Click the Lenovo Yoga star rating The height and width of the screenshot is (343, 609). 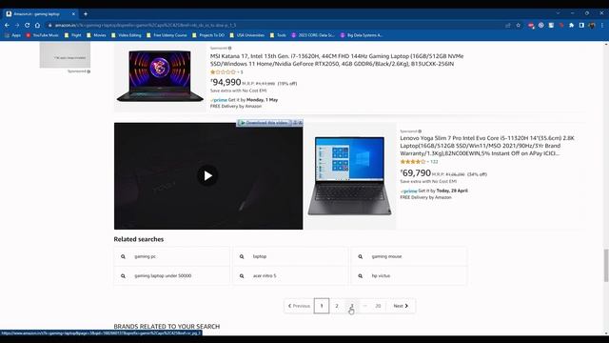point(413,161)
